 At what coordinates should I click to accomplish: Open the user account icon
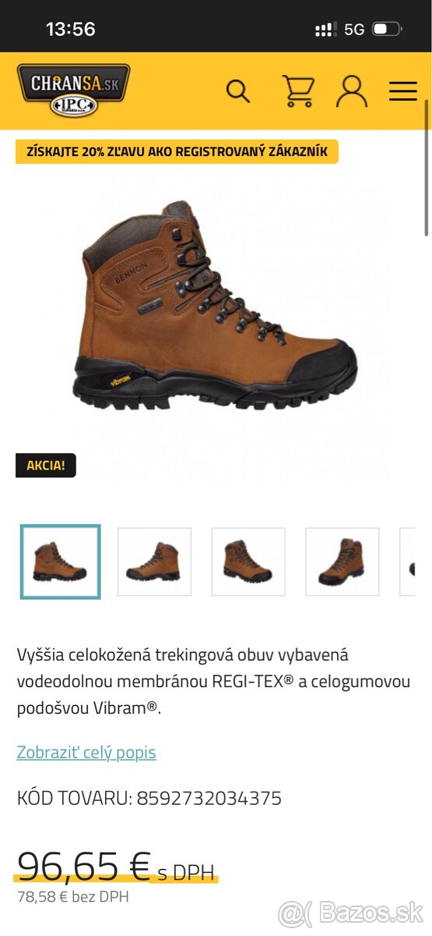point(352,90)
